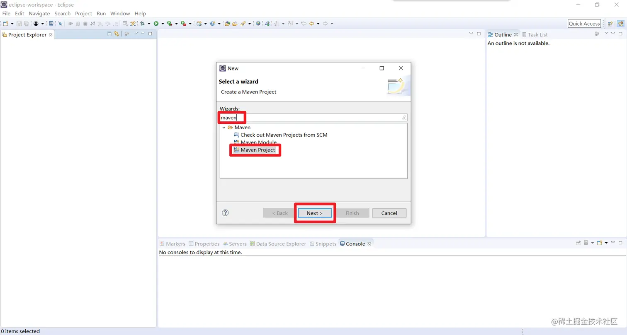Screen dimensions: 627x335
Task: Click the Back navigation yellow arrow
Action: tap(311, 24)
